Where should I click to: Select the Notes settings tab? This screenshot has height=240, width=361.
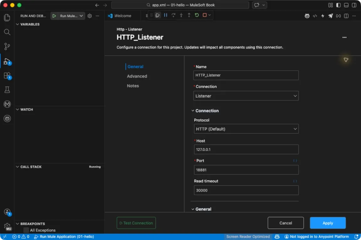point(133,86)
